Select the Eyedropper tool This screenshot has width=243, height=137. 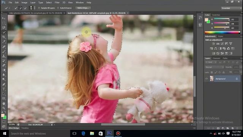[4, 41]
